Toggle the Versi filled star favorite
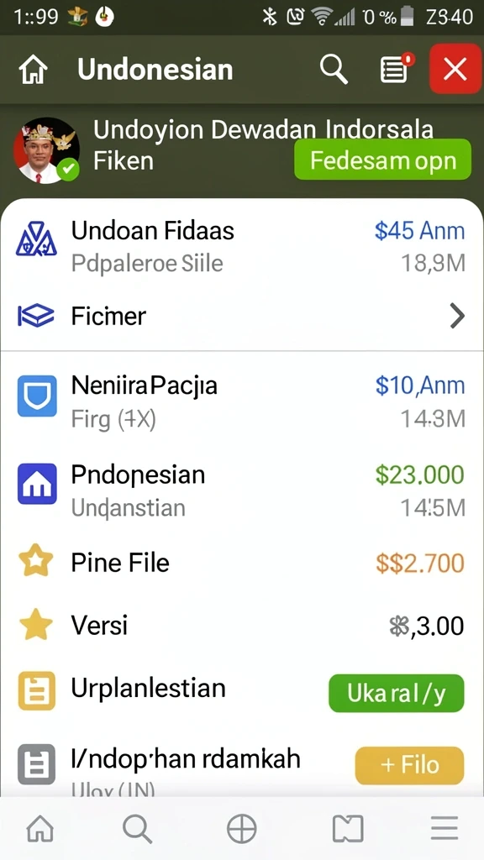The height and width of the screenshot is (860, 484). coord(35,625)
